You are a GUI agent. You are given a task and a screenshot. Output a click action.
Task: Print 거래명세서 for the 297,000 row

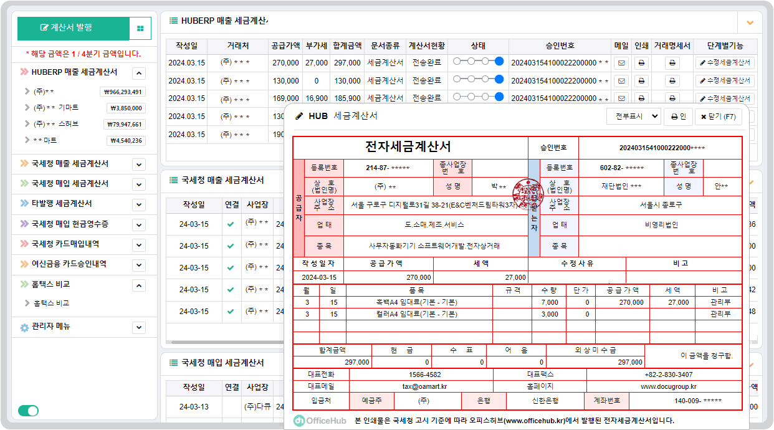(672, 63)
